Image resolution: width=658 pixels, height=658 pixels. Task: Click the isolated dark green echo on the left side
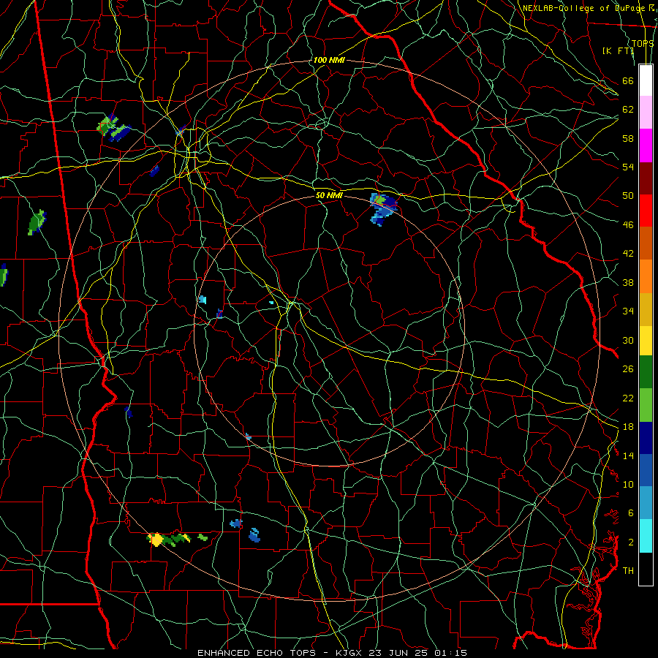pyautogui.click(x=37, y=222)
